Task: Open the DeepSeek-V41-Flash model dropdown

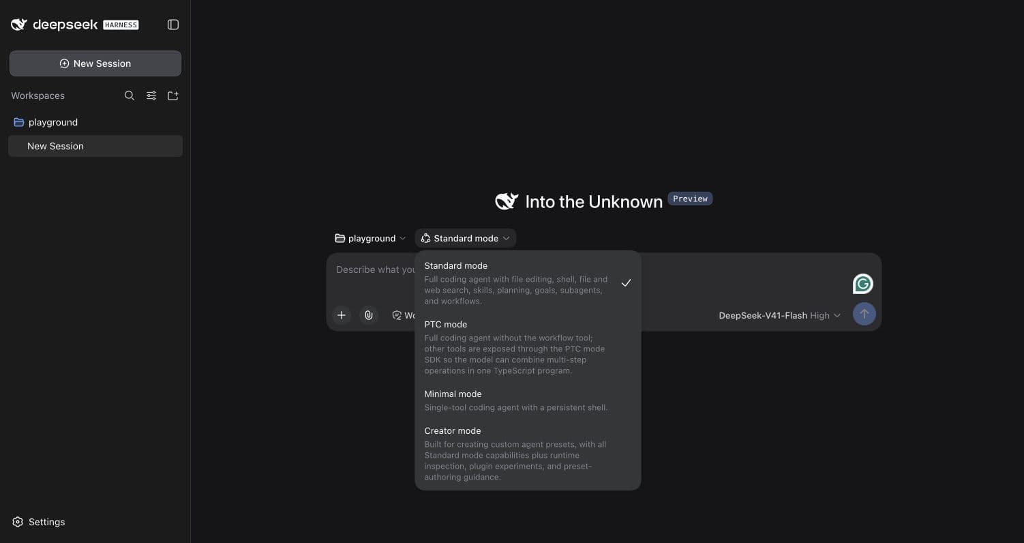Action: 780,315
